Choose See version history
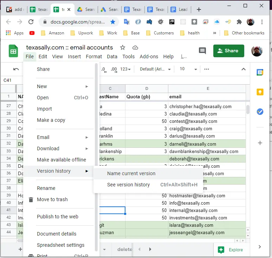 point(128,185)
